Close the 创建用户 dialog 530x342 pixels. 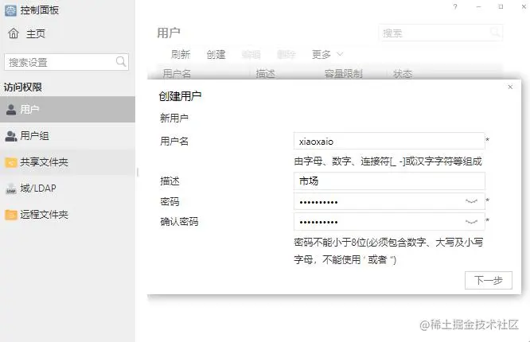coord(510,87)
